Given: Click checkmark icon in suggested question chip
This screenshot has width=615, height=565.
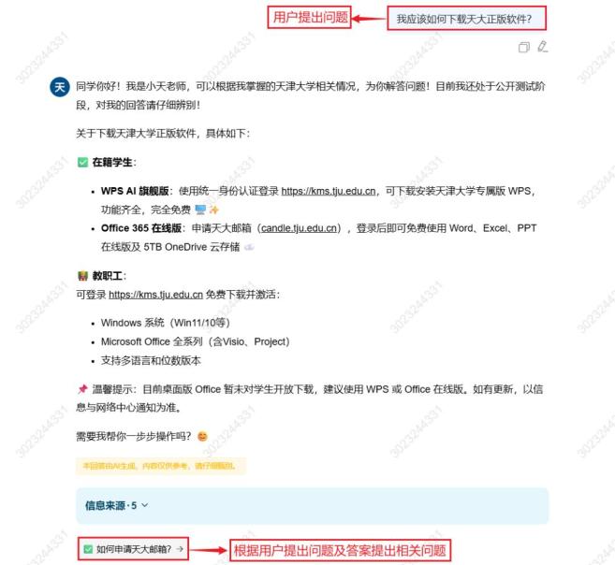Looking at the screenshot, I should coord(88,549).
